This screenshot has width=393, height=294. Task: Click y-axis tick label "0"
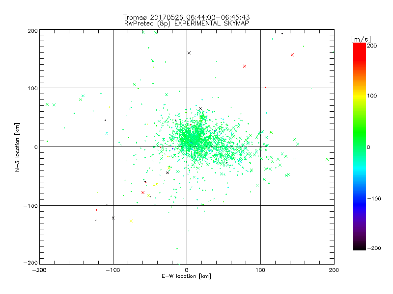(x=36, y=147)
